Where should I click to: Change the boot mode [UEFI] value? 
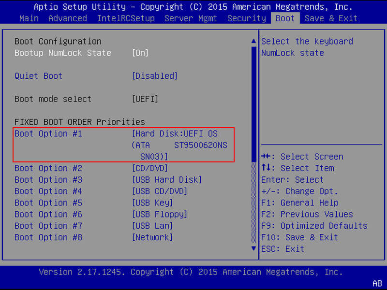pos(145,99)
